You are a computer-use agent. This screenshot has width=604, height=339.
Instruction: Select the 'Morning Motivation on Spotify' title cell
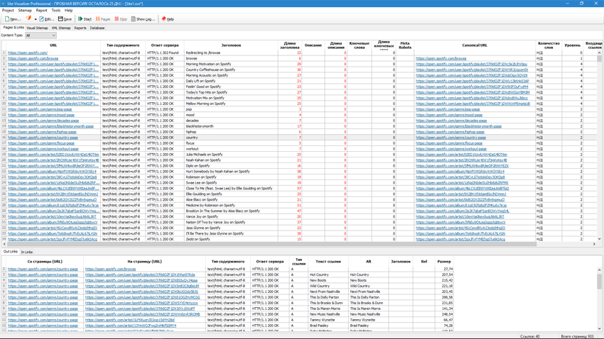tap(231, 65)
